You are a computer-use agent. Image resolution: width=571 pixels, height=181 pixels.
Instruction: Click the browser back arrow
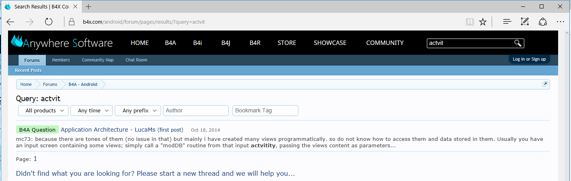[x=10, y=22]
